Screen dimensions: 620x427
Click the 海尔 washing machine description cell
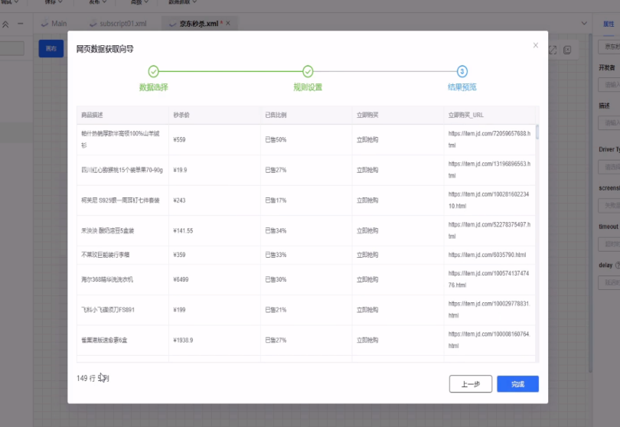[x=122, y=279]
